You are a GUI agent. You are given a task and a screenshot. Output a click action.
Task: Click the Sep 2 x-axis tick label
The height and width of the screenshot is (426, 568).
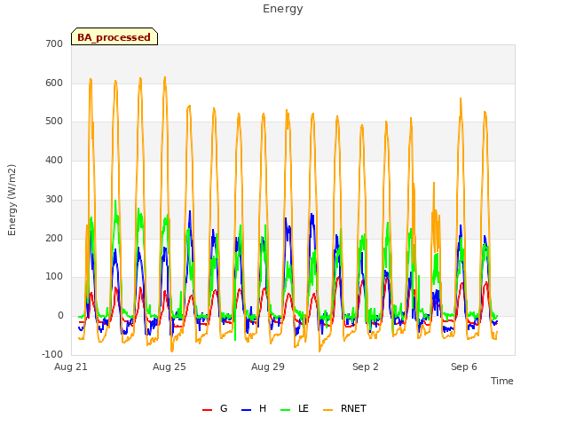pos(366,367)
